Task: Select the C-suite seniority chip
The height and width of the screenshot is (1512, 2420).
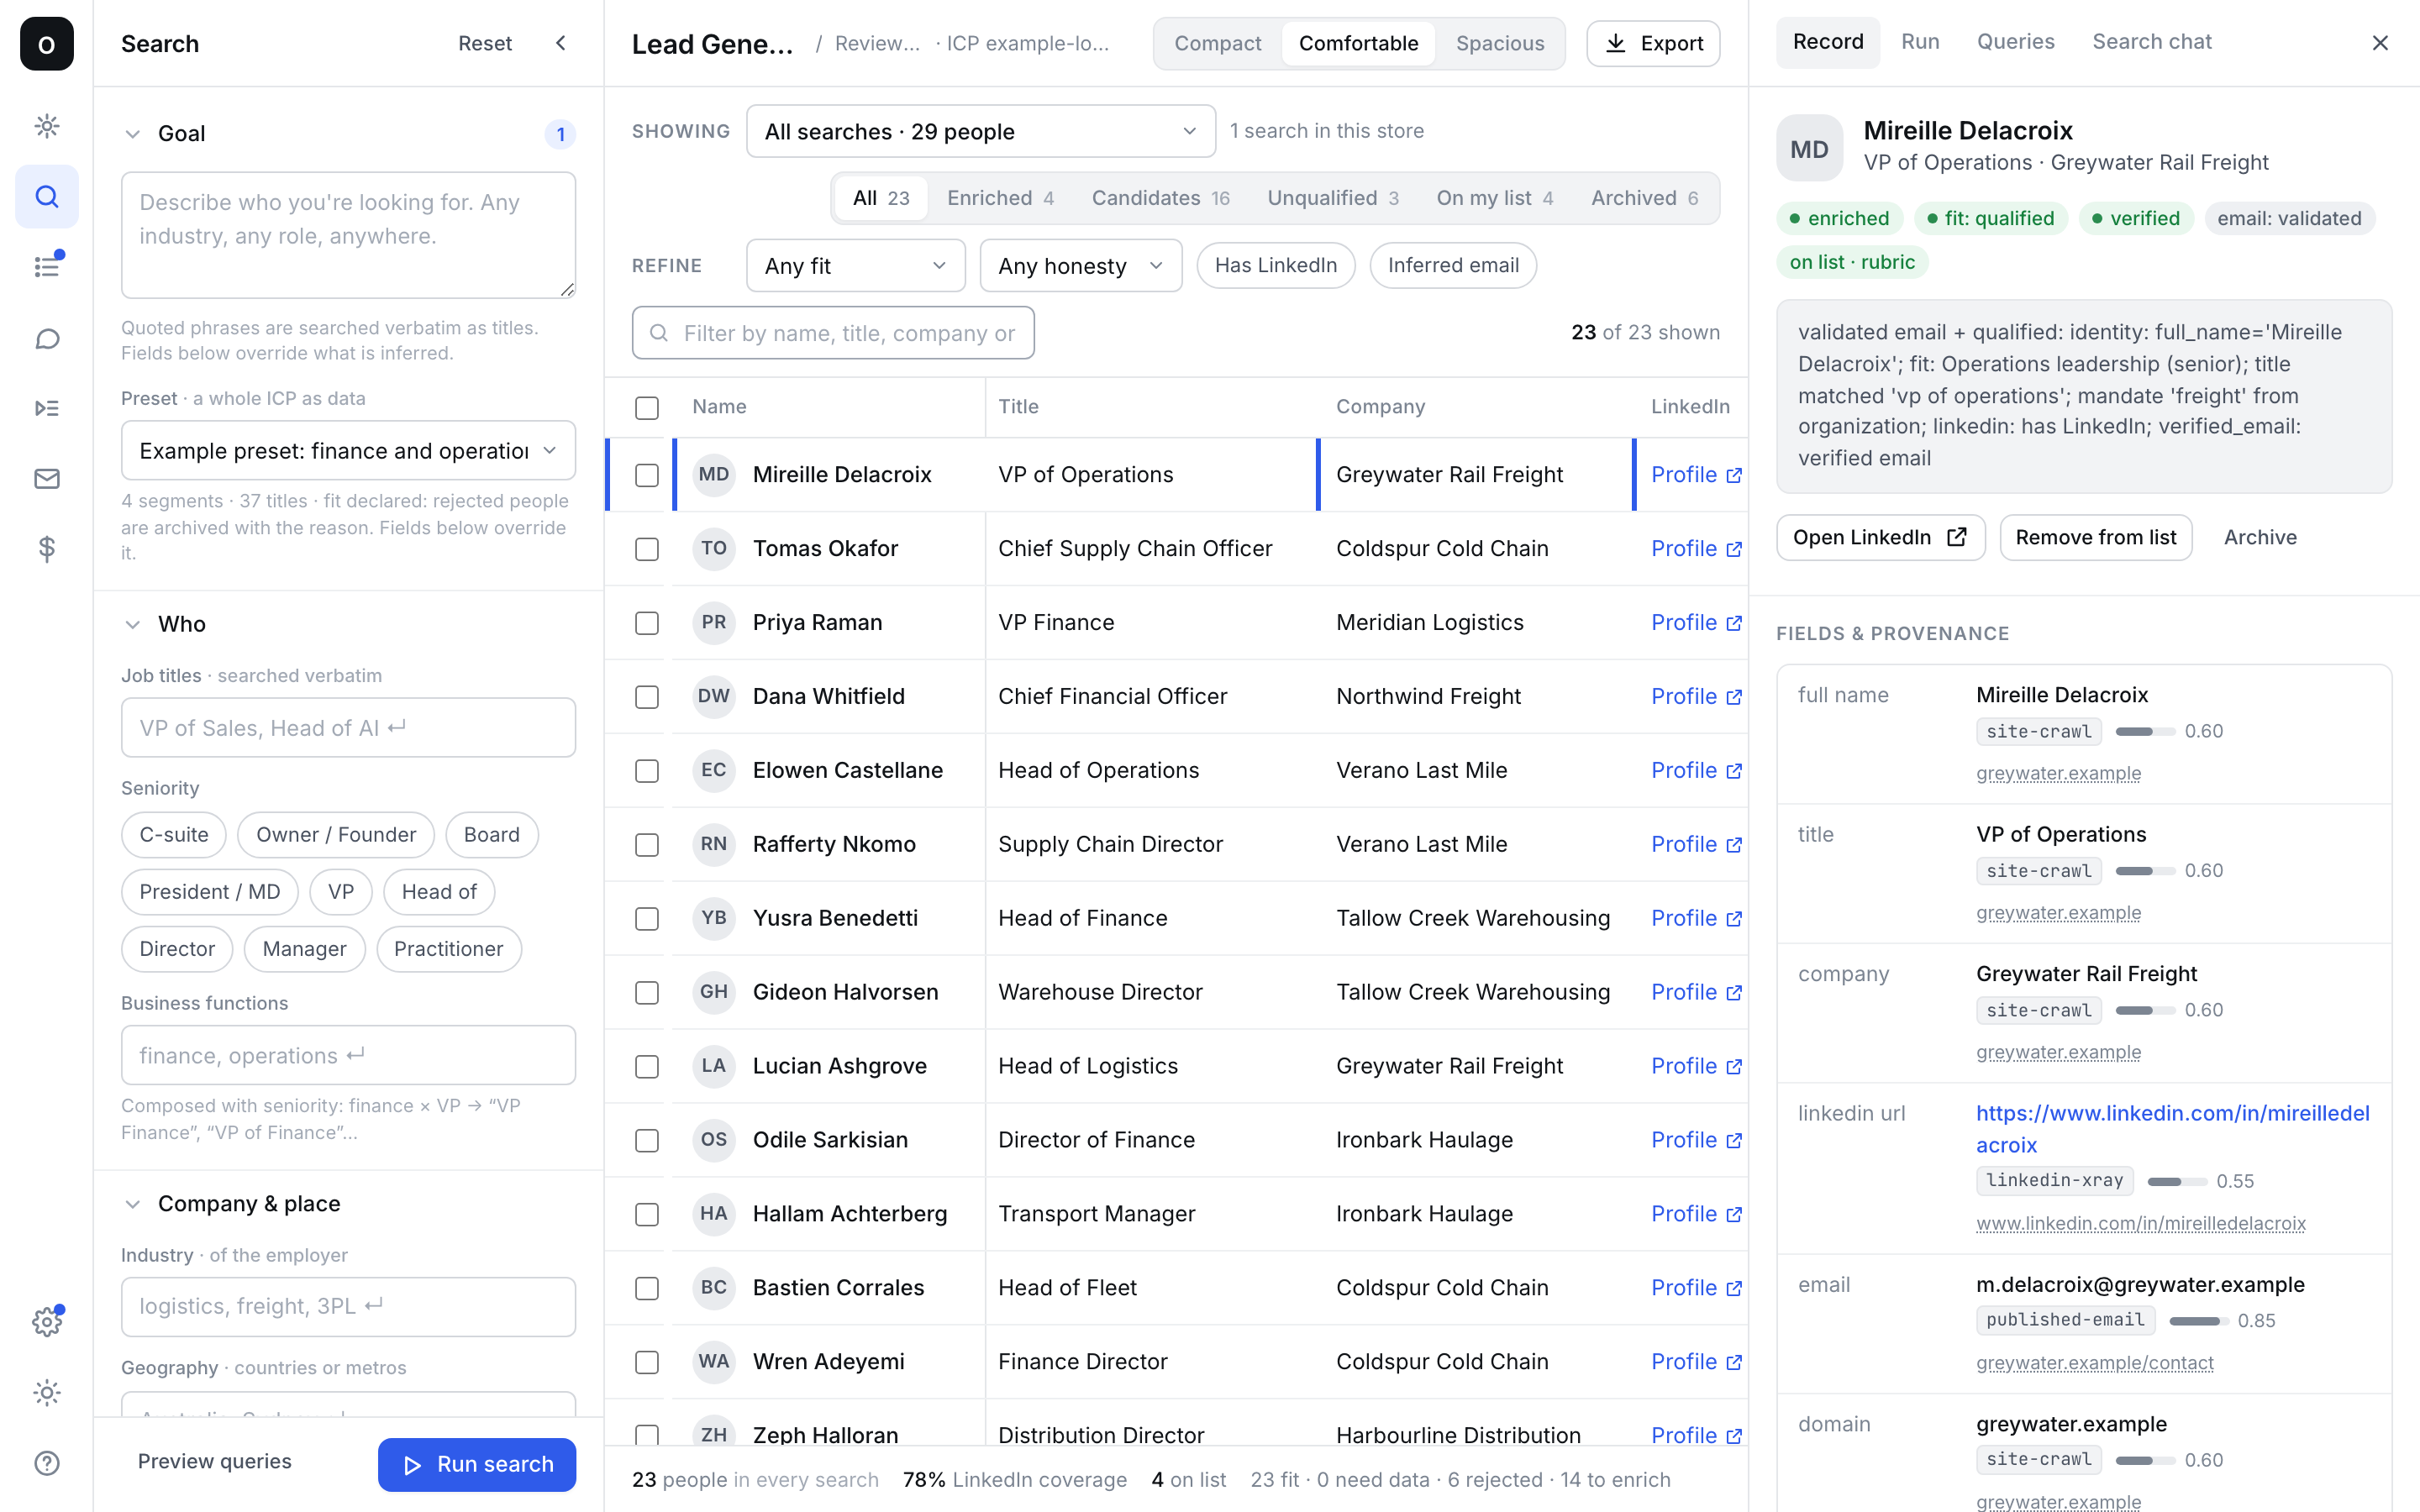Action: tap(174, 835)
